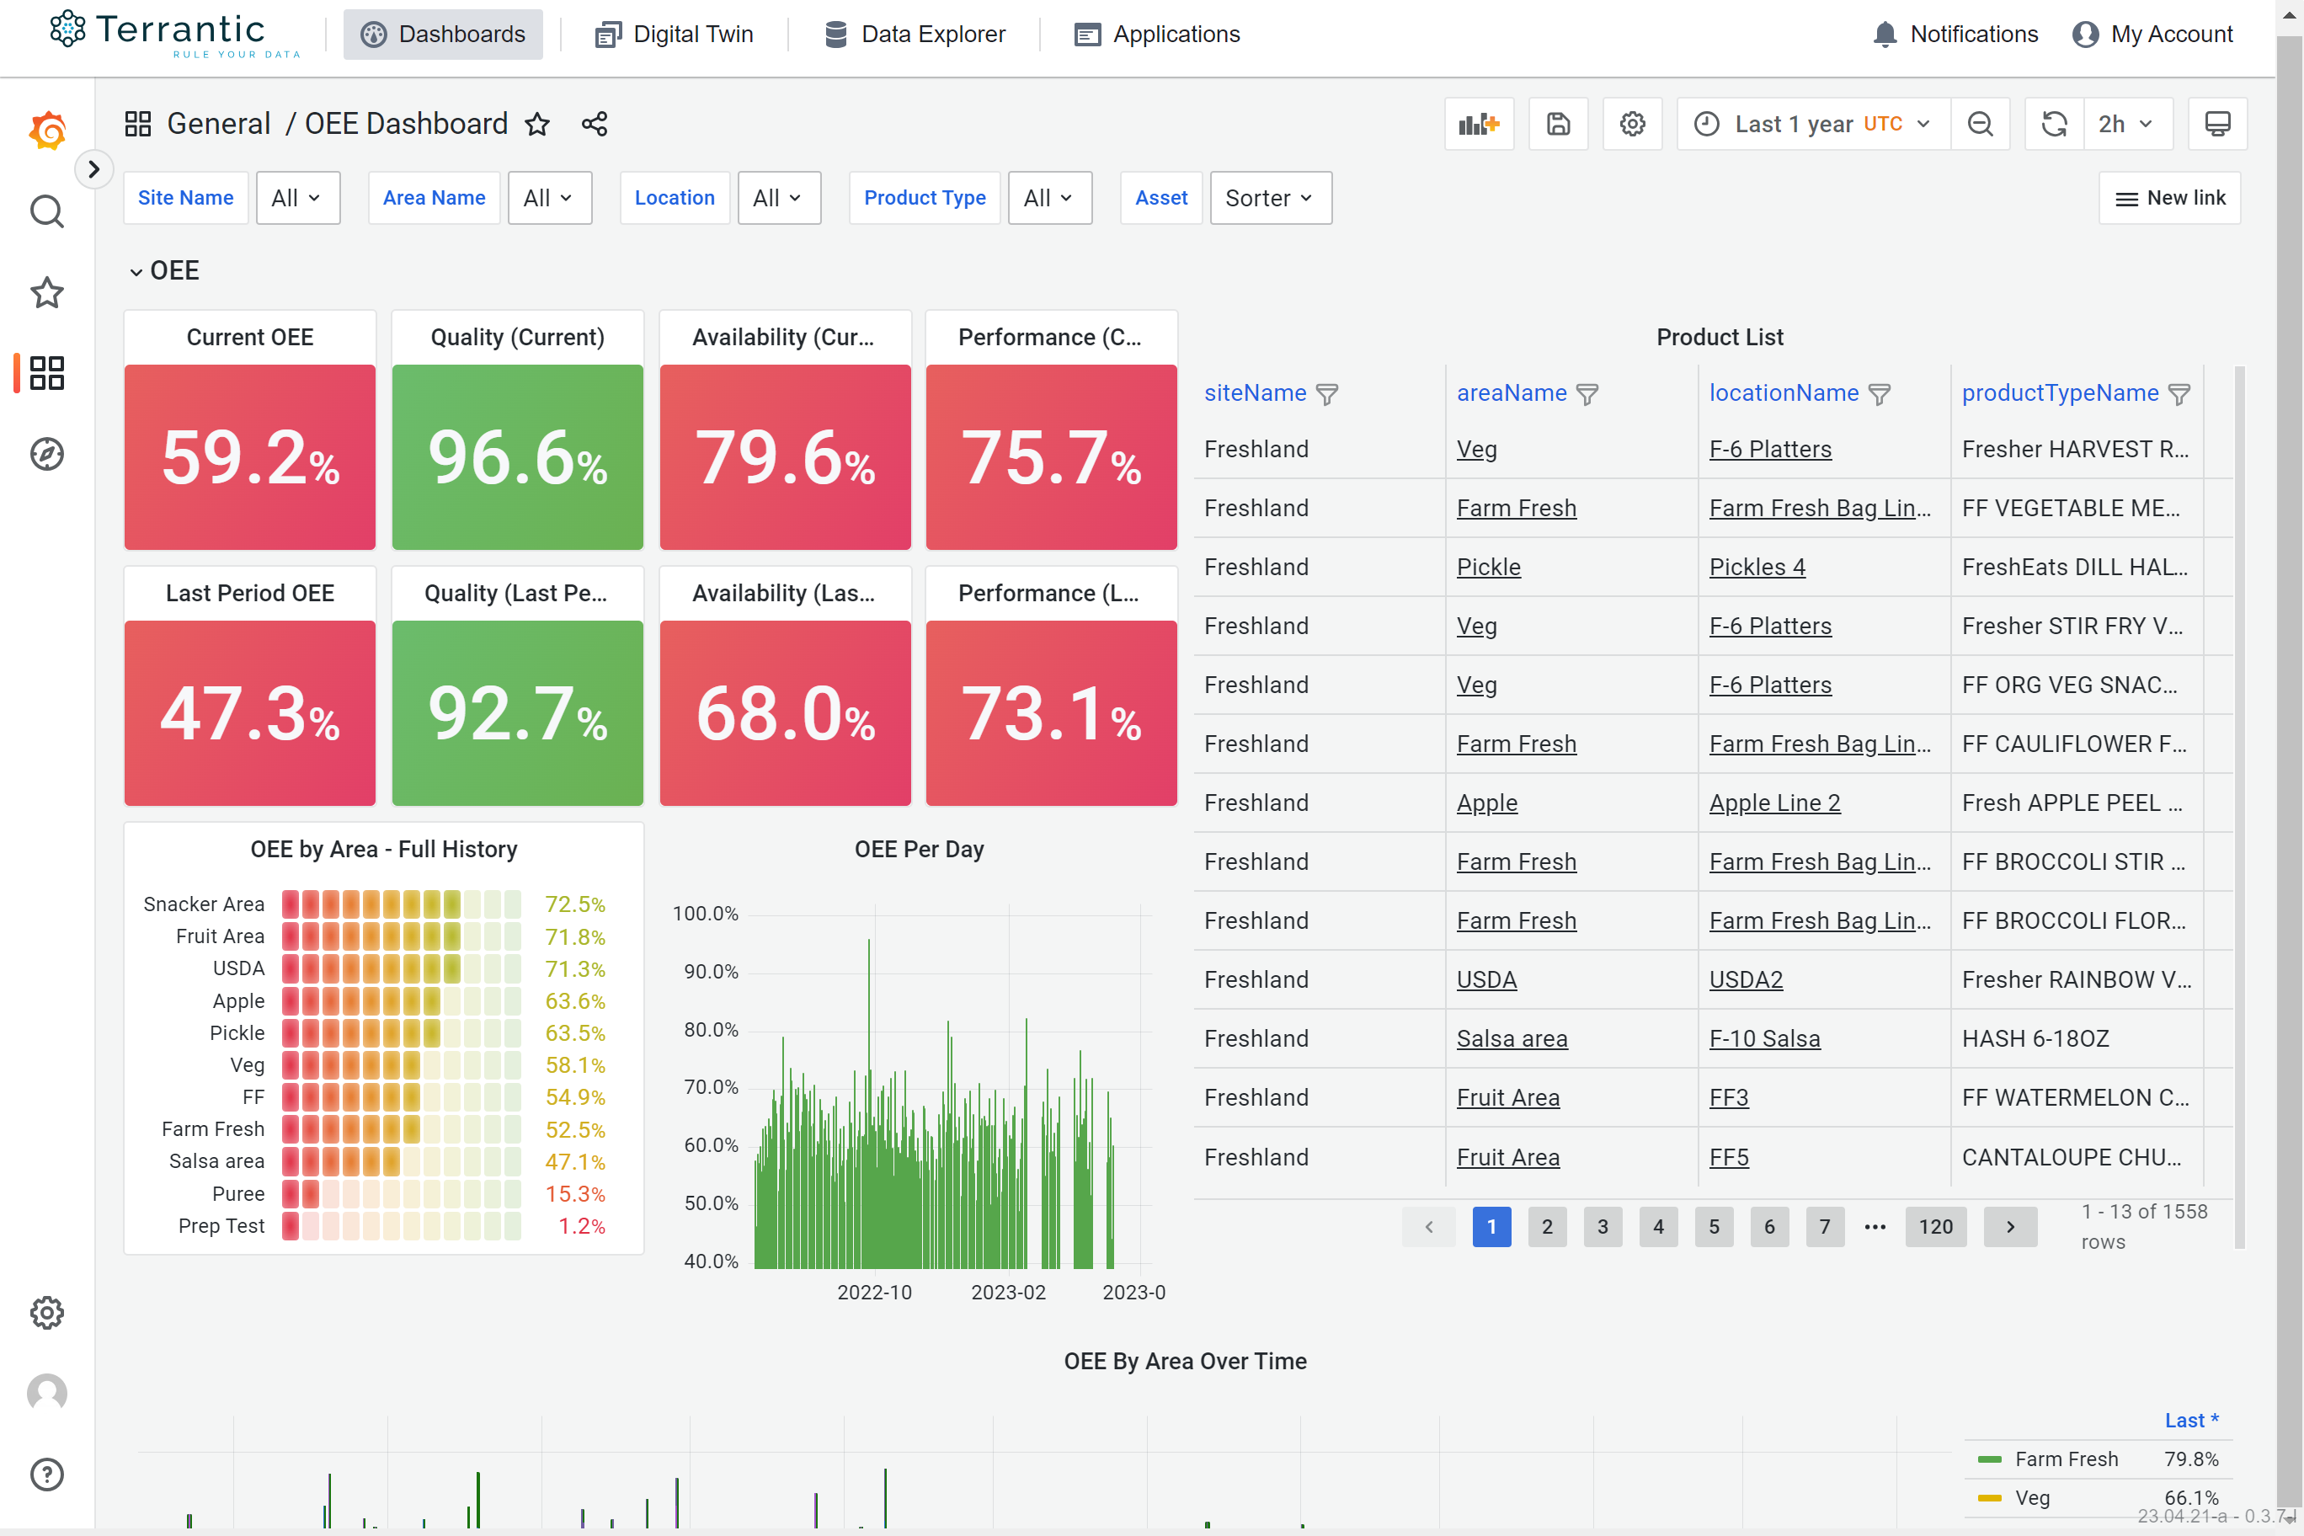Open the Dashboards tab
The width and height of the screenshot is (2304, 1536).
(443, 35)
